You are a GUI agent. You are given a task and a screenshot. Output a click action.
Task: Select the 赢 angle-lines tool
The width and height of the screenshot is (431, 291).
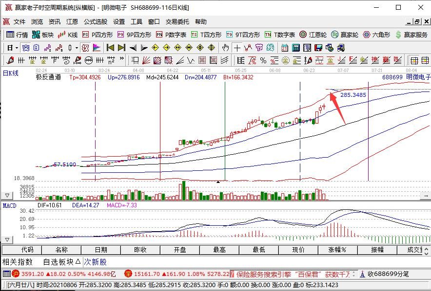coord(387,60)
